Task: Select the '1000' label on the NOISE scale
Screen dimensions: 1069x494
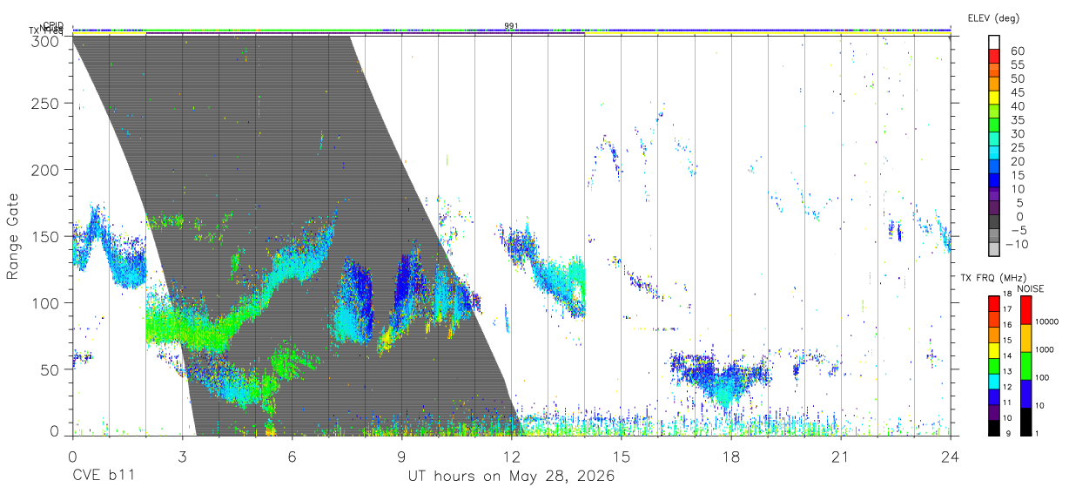Action: [1045, 350]
